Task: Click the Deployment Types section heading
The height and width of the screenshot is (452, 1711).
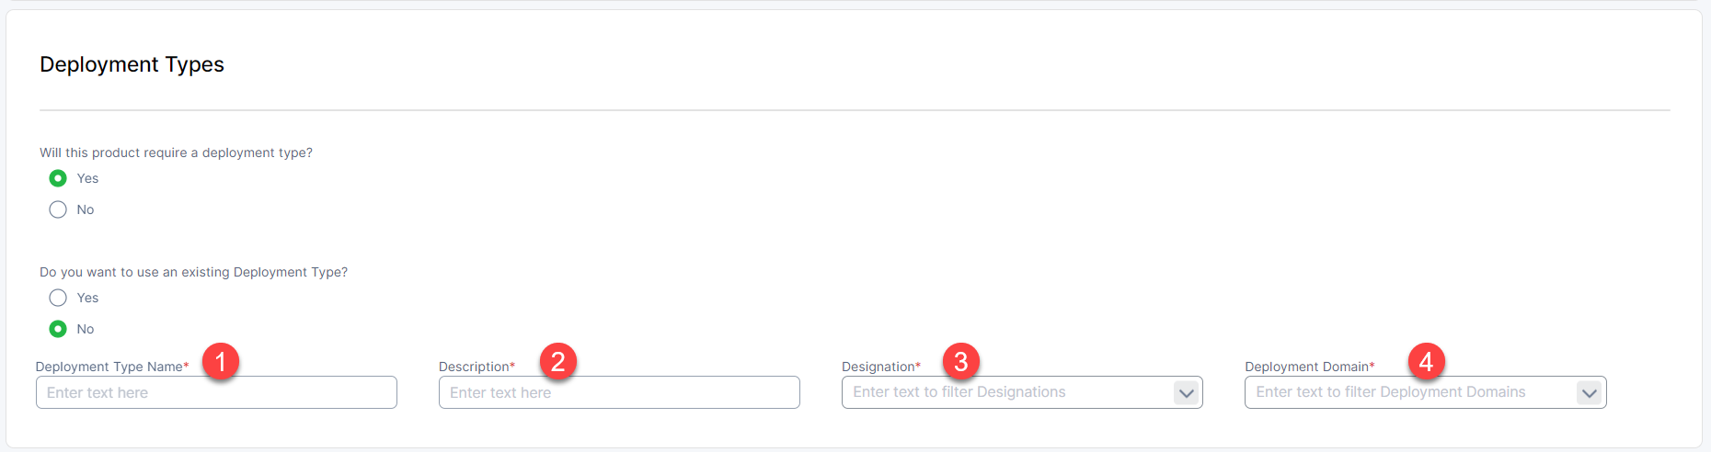Action: click(x=132, y=64)
